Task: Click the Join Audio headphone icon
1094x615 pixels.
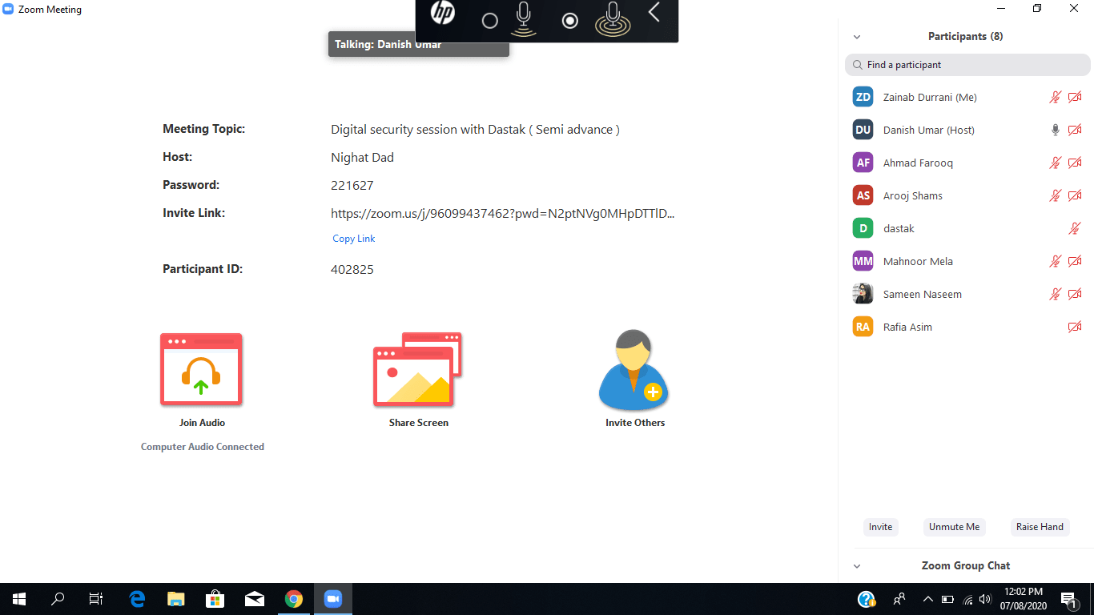Action: coord(201,369)
